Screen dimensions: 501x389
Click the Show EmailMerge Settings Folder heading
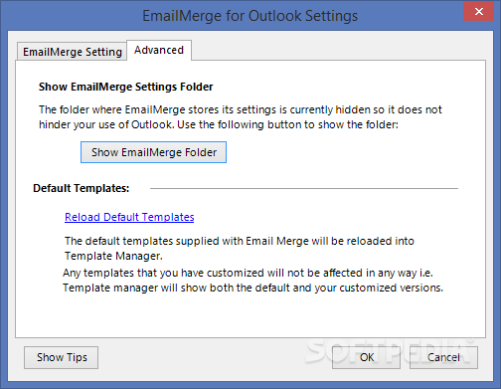pos(125,87)
